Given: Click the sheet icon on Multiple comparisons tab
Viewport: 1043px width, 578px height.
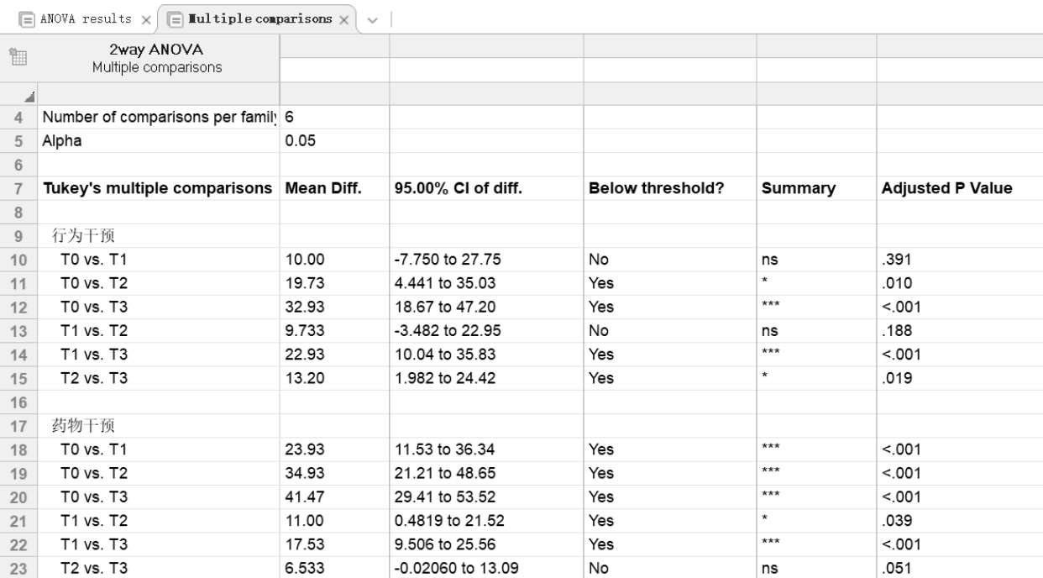Looking at the screenshot, I should 176,18.
